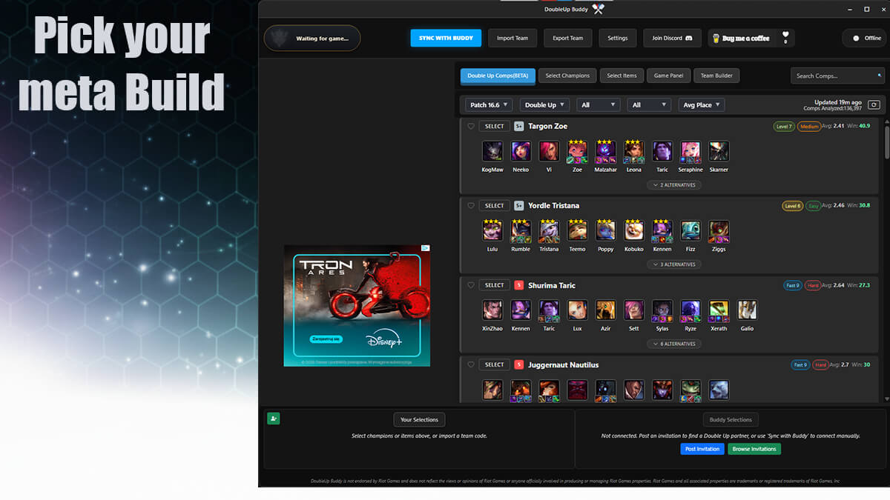Click the Import Team button
Viewport: 890px width, 500px height.
tap(512, 39)
